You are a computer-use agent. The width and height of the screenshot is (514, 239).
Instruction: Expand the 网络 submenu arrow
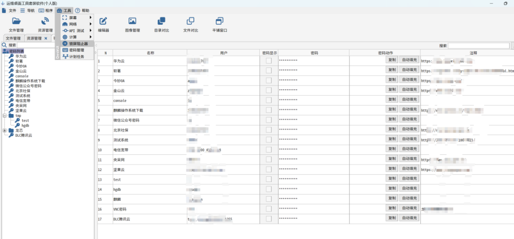90,24
